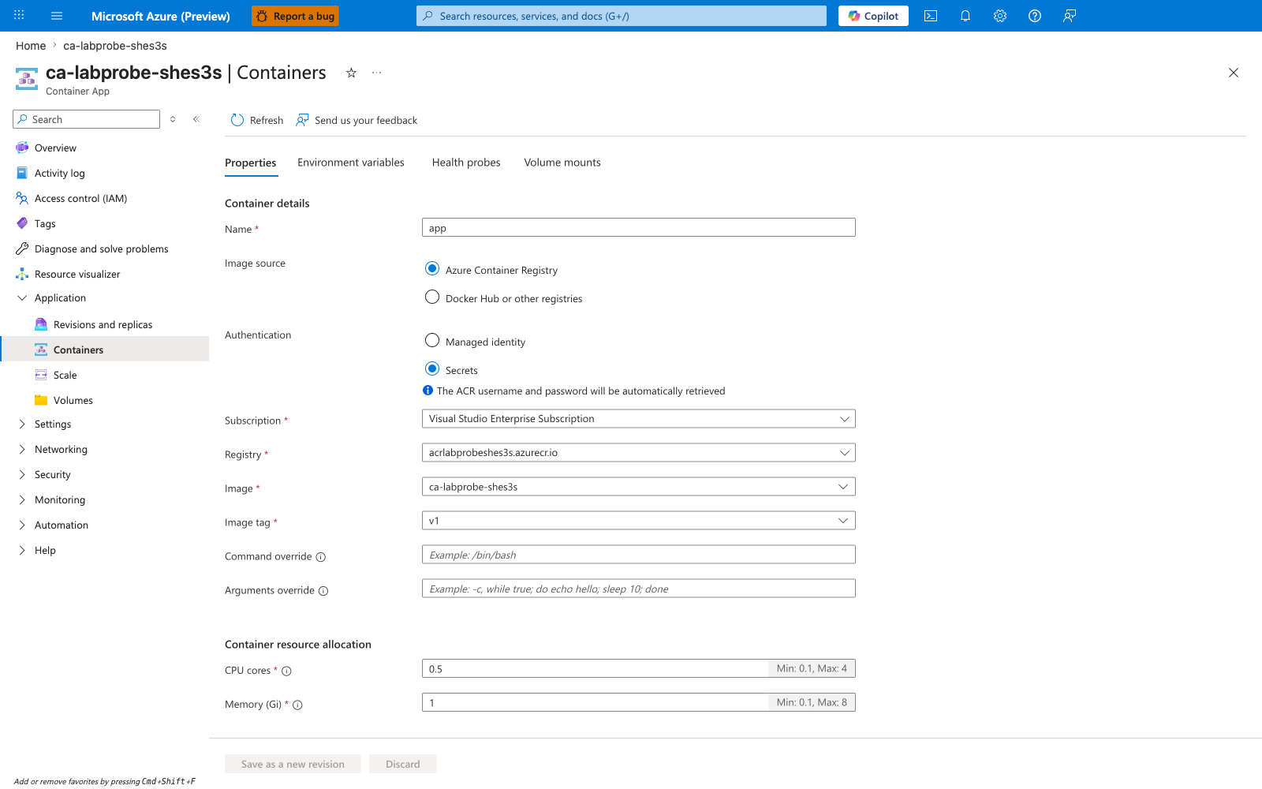Click the feedback icon in top bar

pos(1070,16)
